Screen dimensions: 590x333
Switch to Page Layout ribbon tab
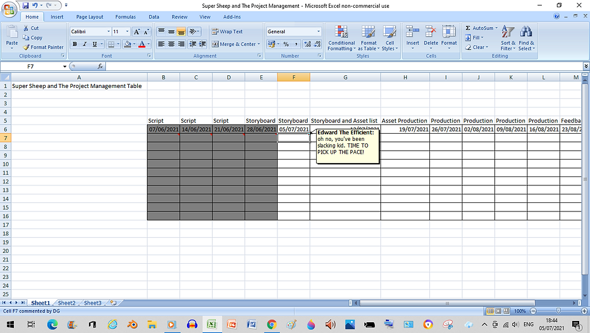coord(90,16)
